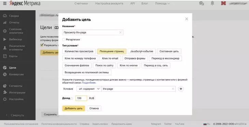Select Переход в мессенджер condition type
This screenshot has width=249, height=127.
[x=165, y=58]
